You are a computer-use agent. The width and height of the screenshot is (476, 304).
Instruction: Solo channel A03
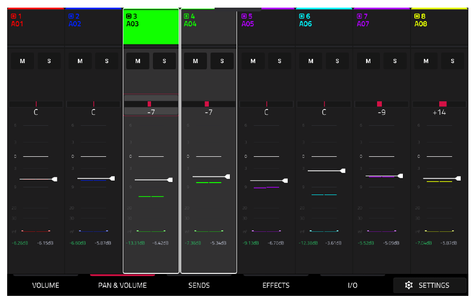coord(164,61)
